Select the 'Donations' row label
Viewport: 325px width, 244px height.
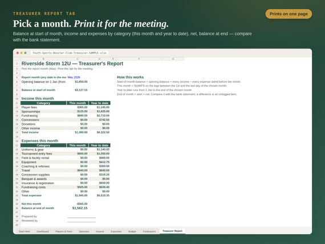(29, 124)
